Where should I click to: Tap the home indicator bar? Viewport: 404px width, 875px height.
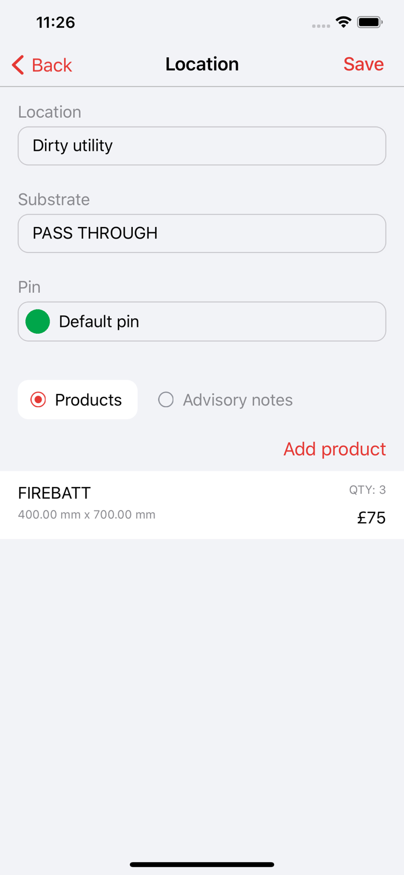[202, 865]
